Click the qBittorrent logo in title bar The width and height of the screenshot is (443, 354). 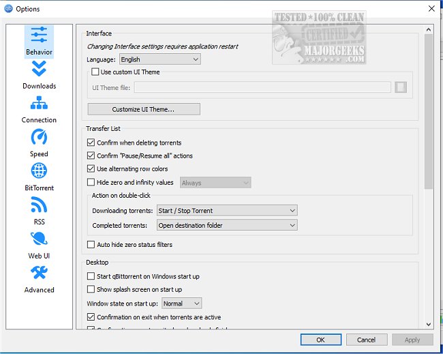point(8,8)
